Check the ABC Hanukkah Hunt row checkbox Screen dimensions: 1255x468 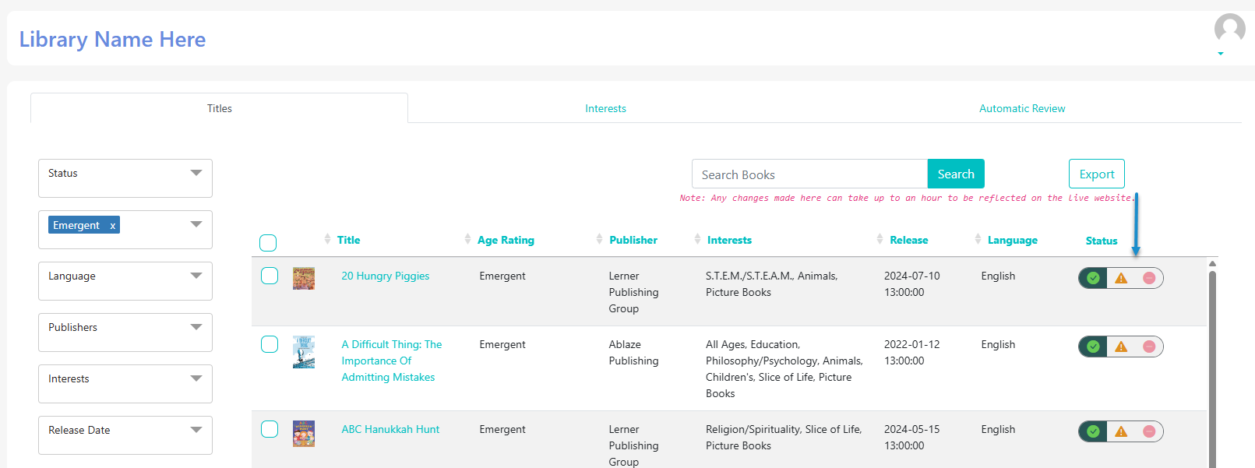click(x=270, y=429)
